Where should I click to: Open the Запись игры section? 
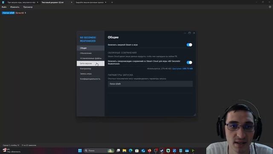[90, 74]
